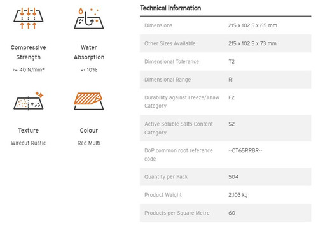Click the Colour swatch icon
The width and height of the screenshot is (318, 230).
click(x=89, y=101)
